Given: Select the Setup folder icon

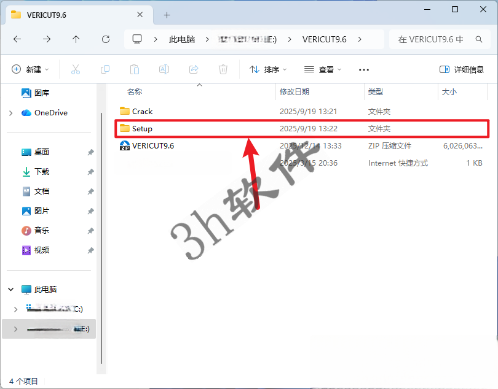Looking at the screenshot, I should coord(124,128).
